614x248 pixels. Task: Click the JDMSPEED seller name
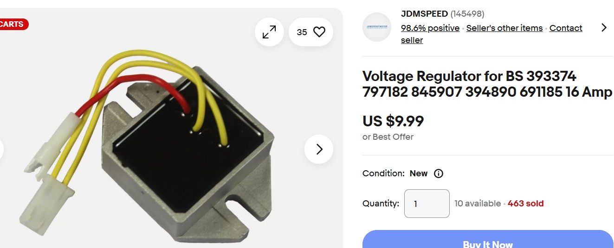[x=425, y=14]
